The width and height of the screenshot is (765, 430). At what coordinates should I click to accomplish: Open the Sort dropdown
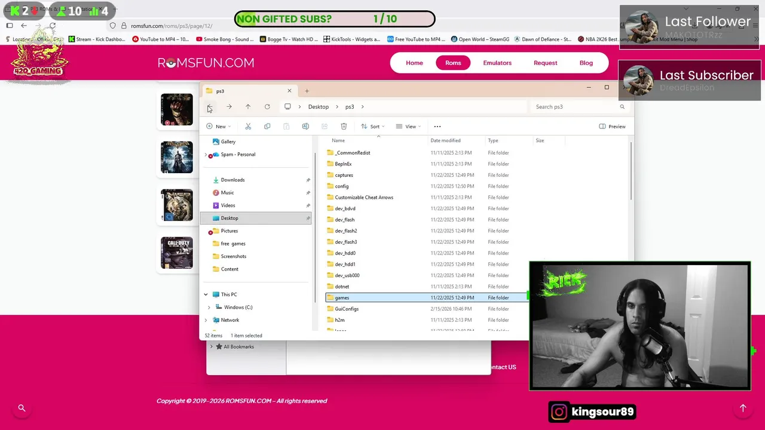[373, 127]
